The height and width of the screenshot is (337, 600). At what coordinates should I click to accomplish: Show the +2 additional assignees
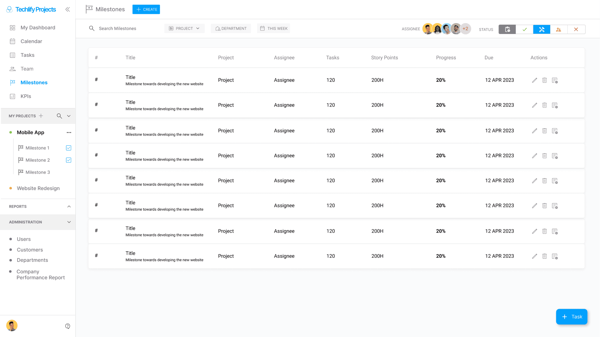[465, 29]
